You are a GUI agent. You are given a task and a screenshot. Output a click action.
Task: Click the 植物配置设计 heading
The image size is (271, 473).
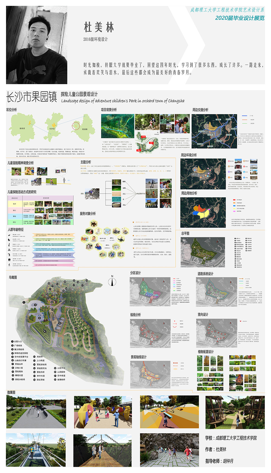click(x=206, y=352)
